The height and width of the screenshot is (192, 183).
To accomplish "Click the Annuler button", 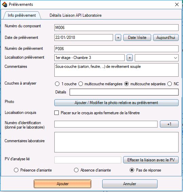I will coord(130,184).
